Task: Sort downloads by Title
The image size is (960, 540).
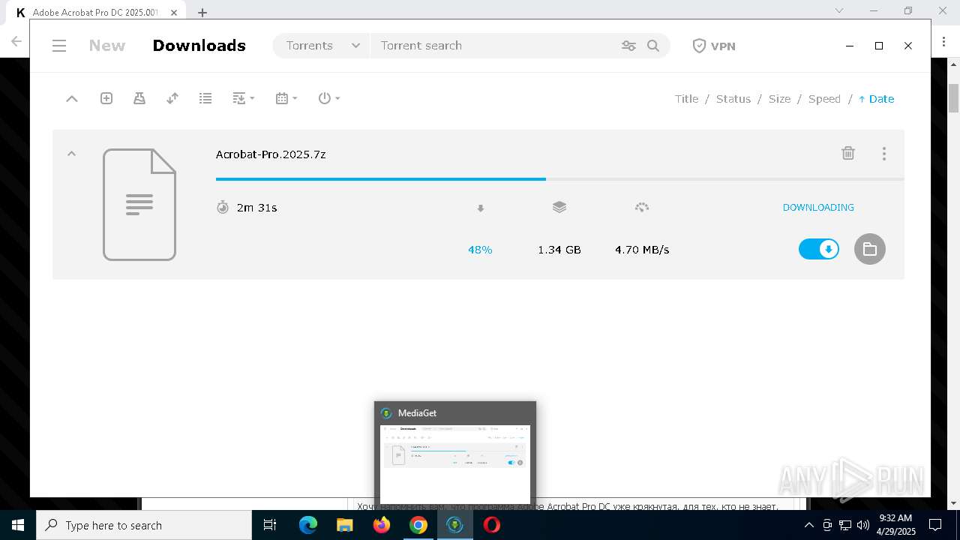Action: pyautogui.click(x=686, y=99)
